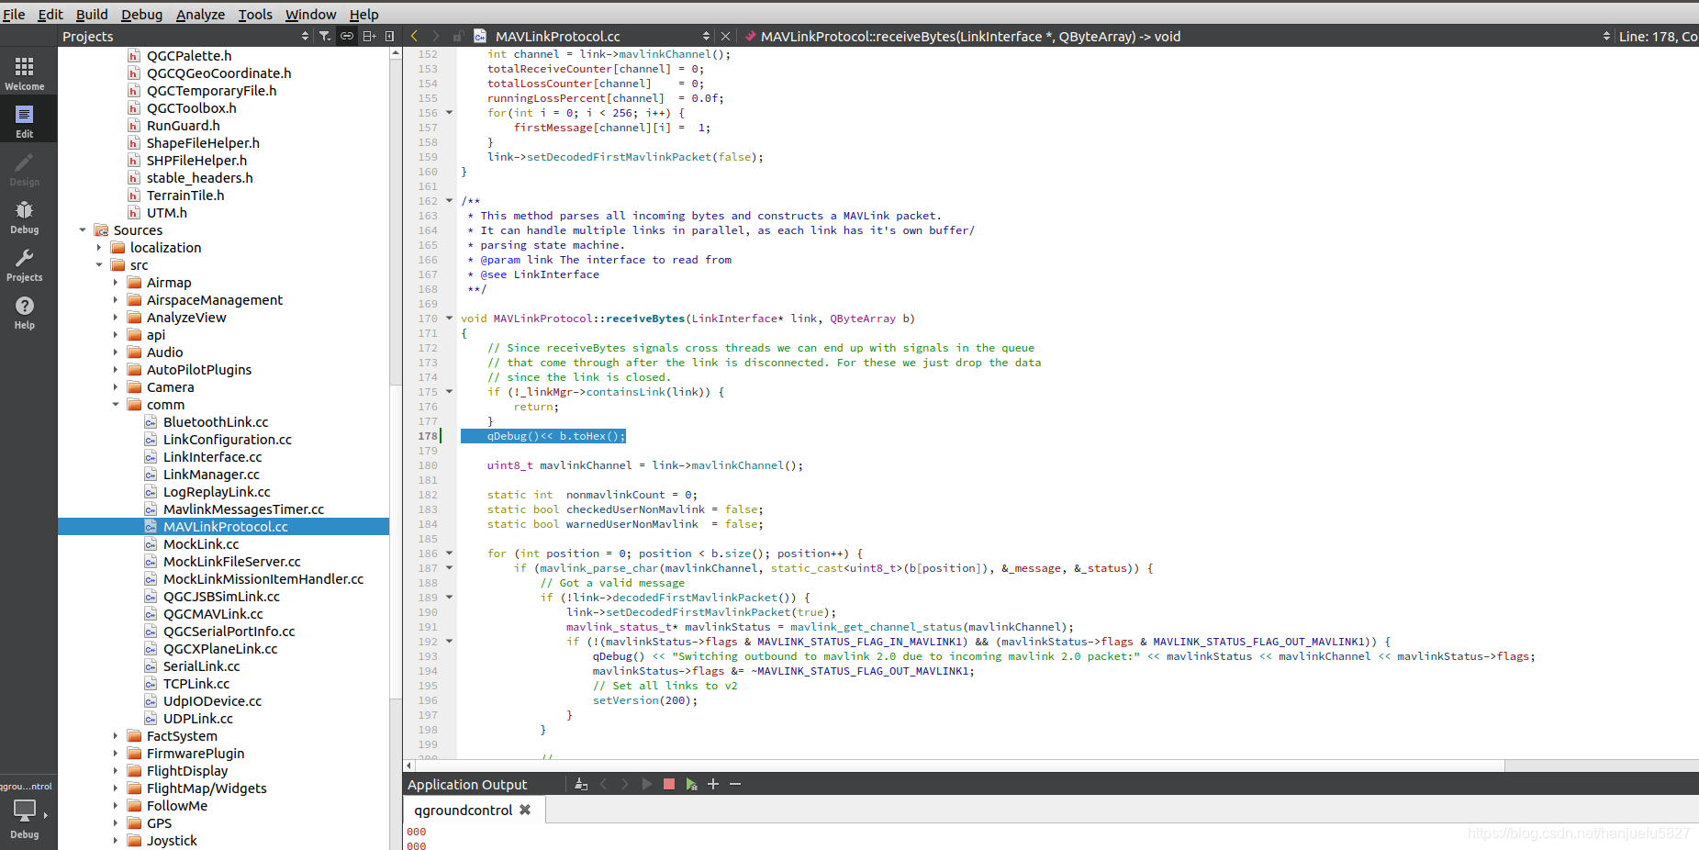
Task: Open the Window menu
Action: pos(310,14)
